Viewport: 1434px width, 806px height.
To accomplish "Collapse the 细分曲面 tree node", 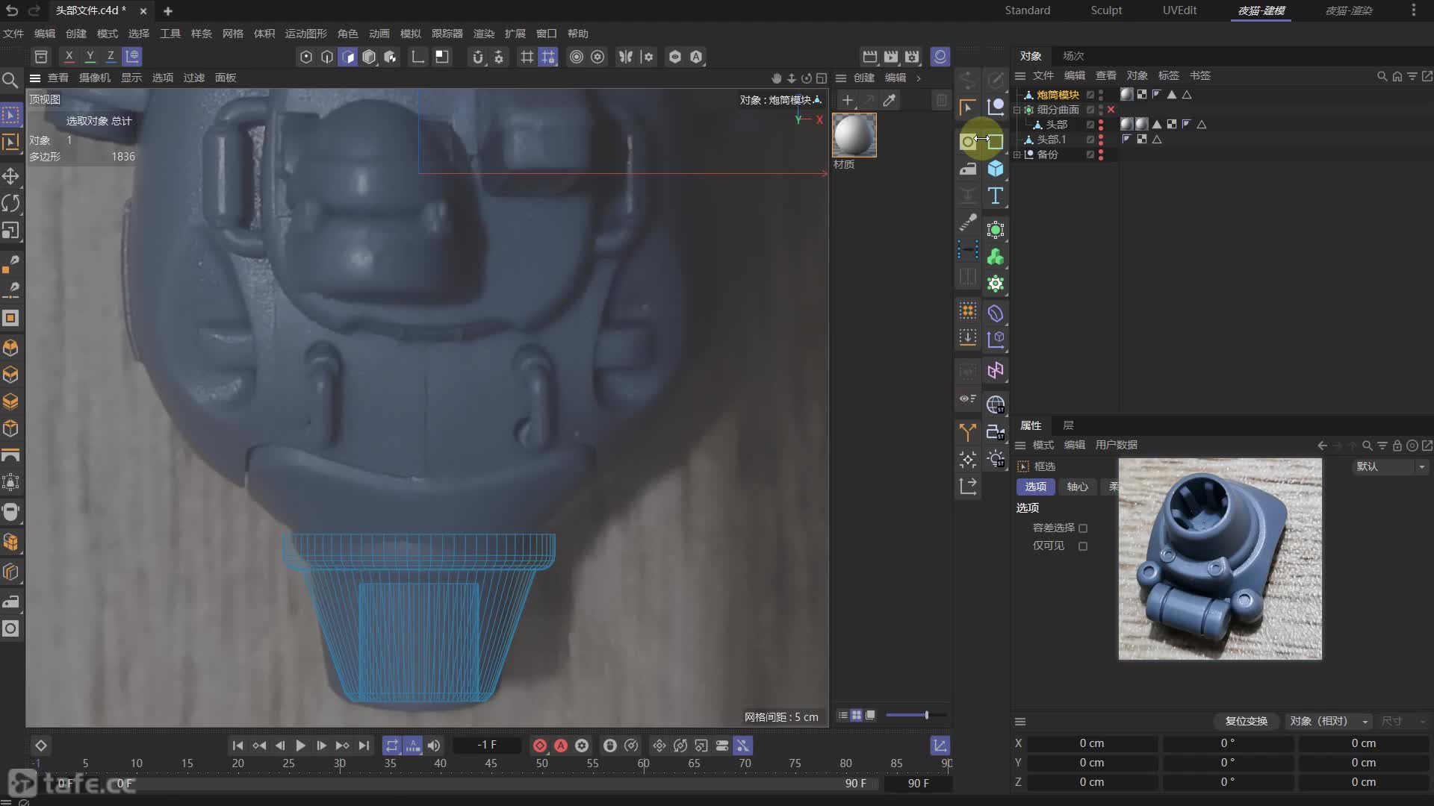I will click(1016, 110).
